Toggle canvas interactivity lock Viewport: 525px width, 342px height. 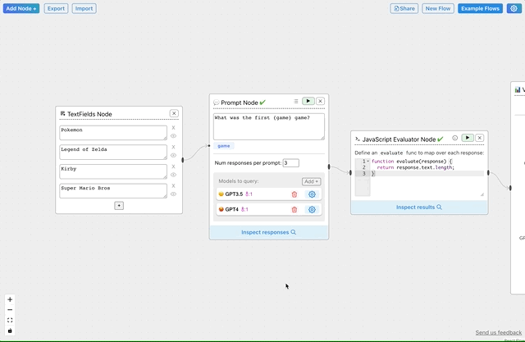tap(10, 331)
